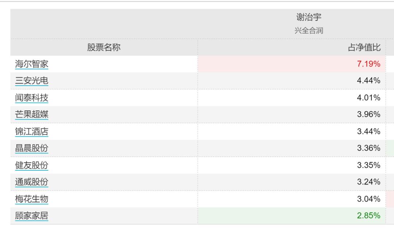Click the 占净值比 column header
Viewport: 394px width, 229px height.
(364, 47)
